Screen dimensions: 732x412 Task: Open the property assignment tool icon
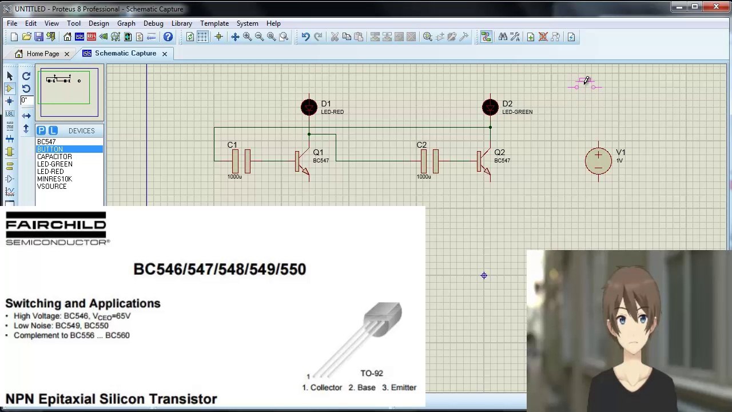point(515,37)
